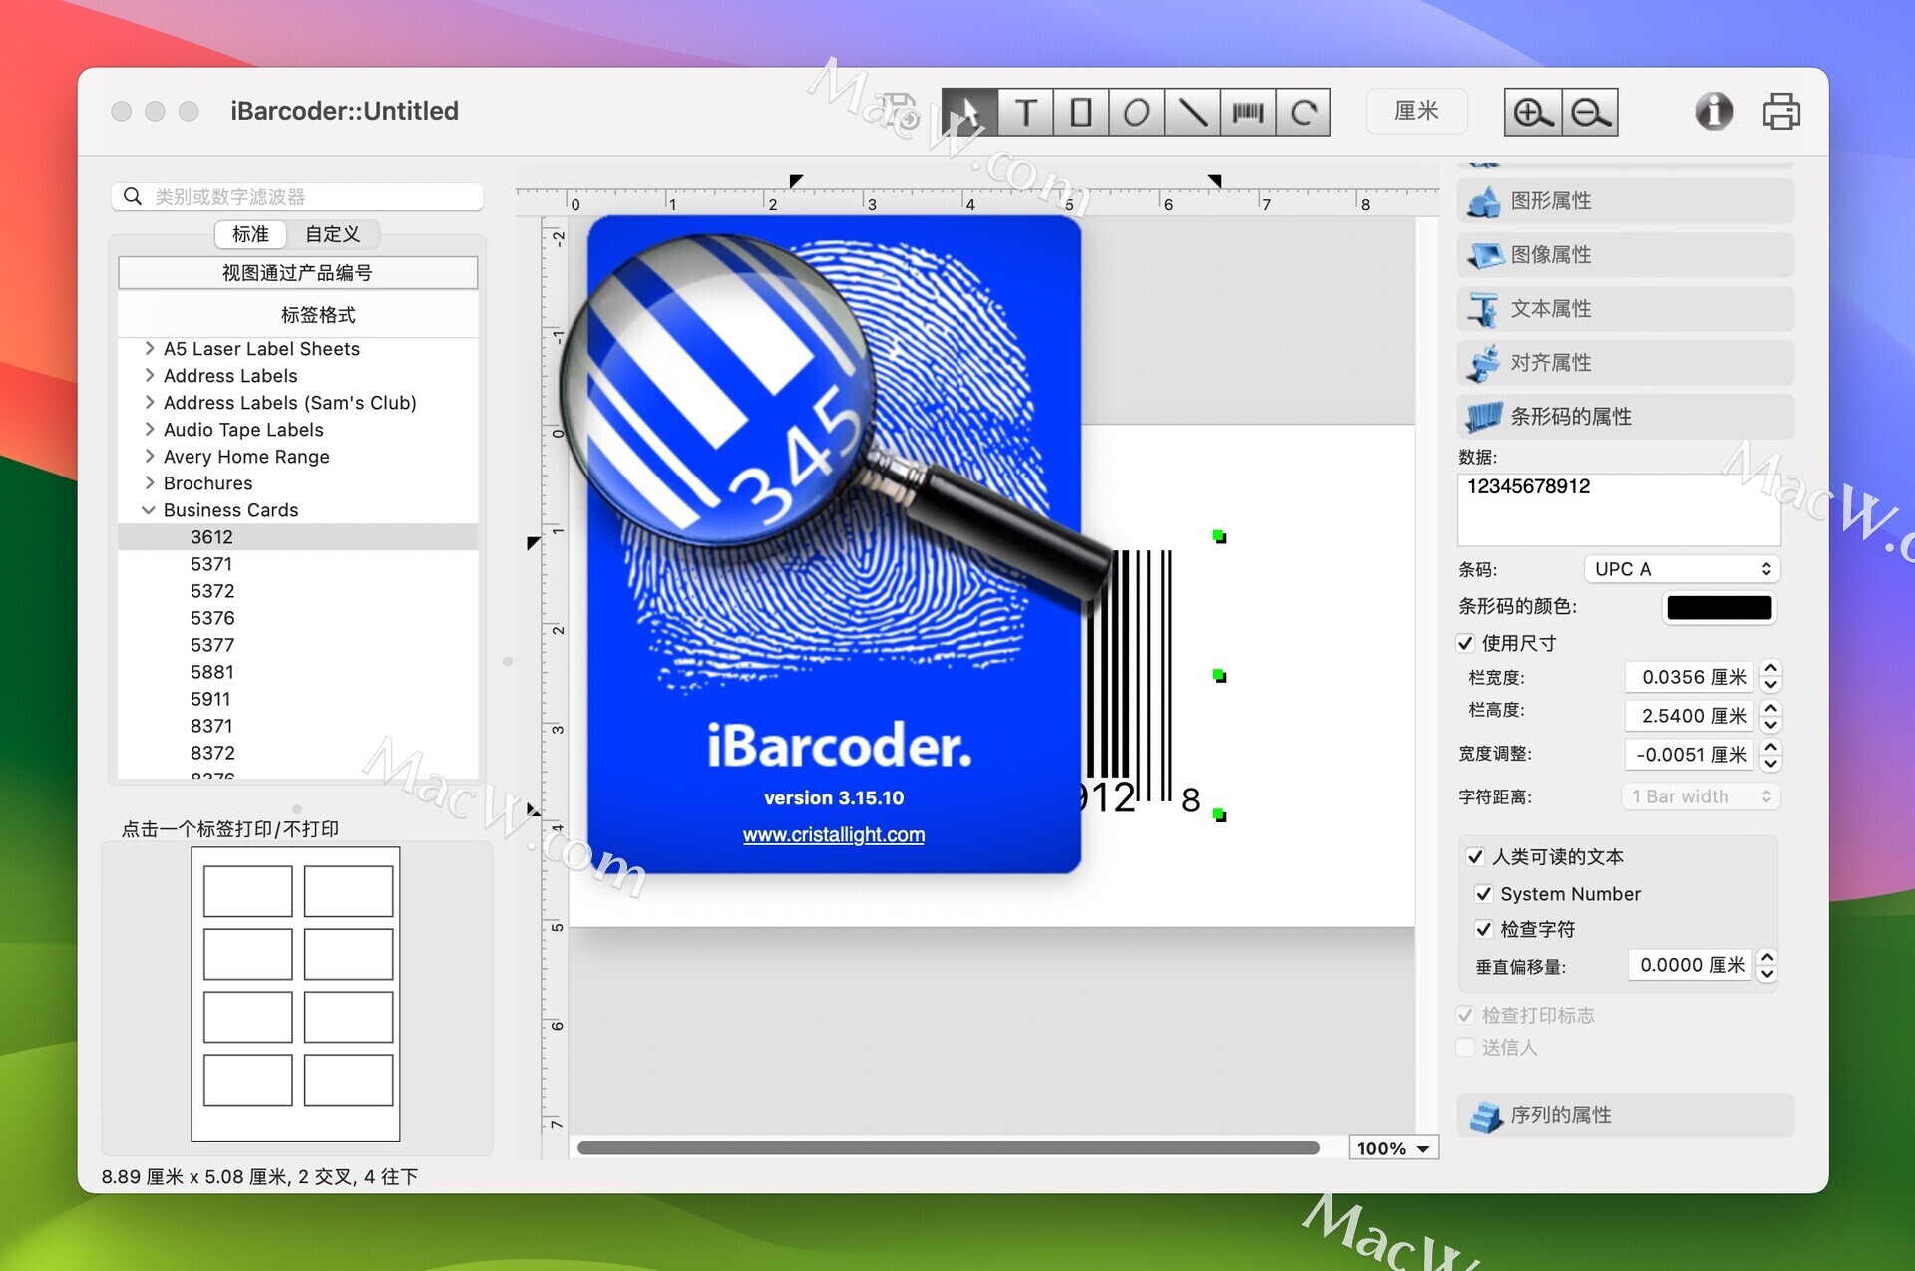Click the 视图通过产品编号 button
This screenshot has height=1271, width=1915.
[x=297, y=273]
